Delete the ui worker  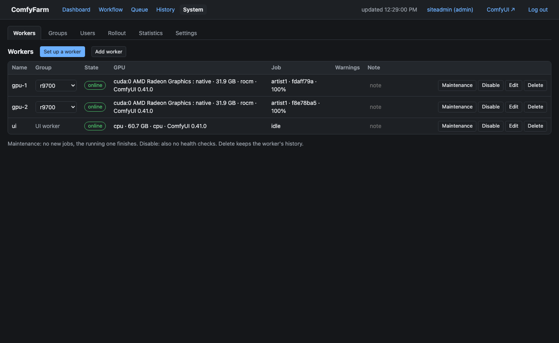click(535, 126)
